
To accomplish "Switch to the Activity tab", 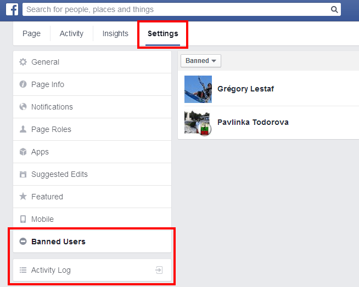I will pos(71,33).
